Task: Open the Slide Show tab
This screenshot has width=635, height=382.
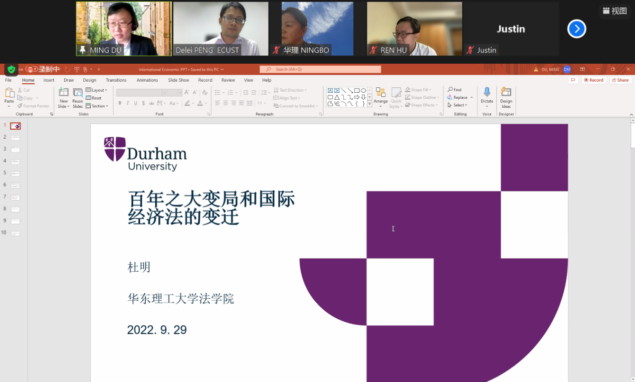Action: [178, 80]
